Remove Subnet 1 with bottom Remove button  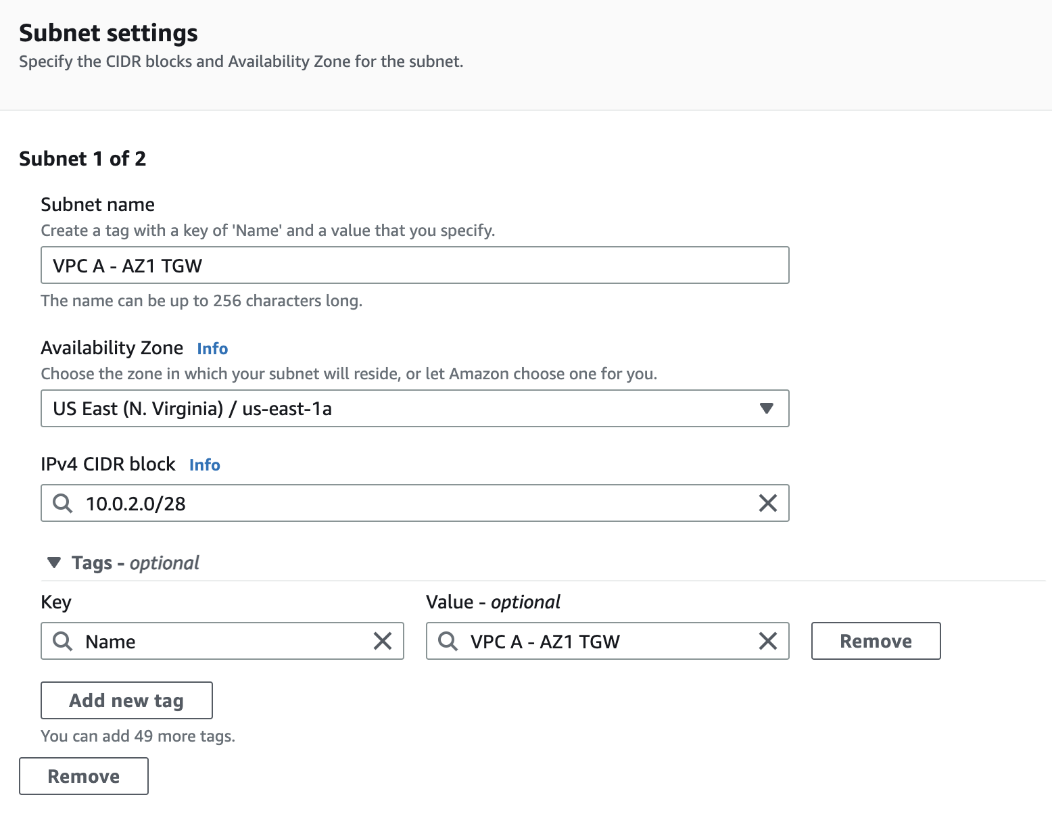click(x=83, y=776)
